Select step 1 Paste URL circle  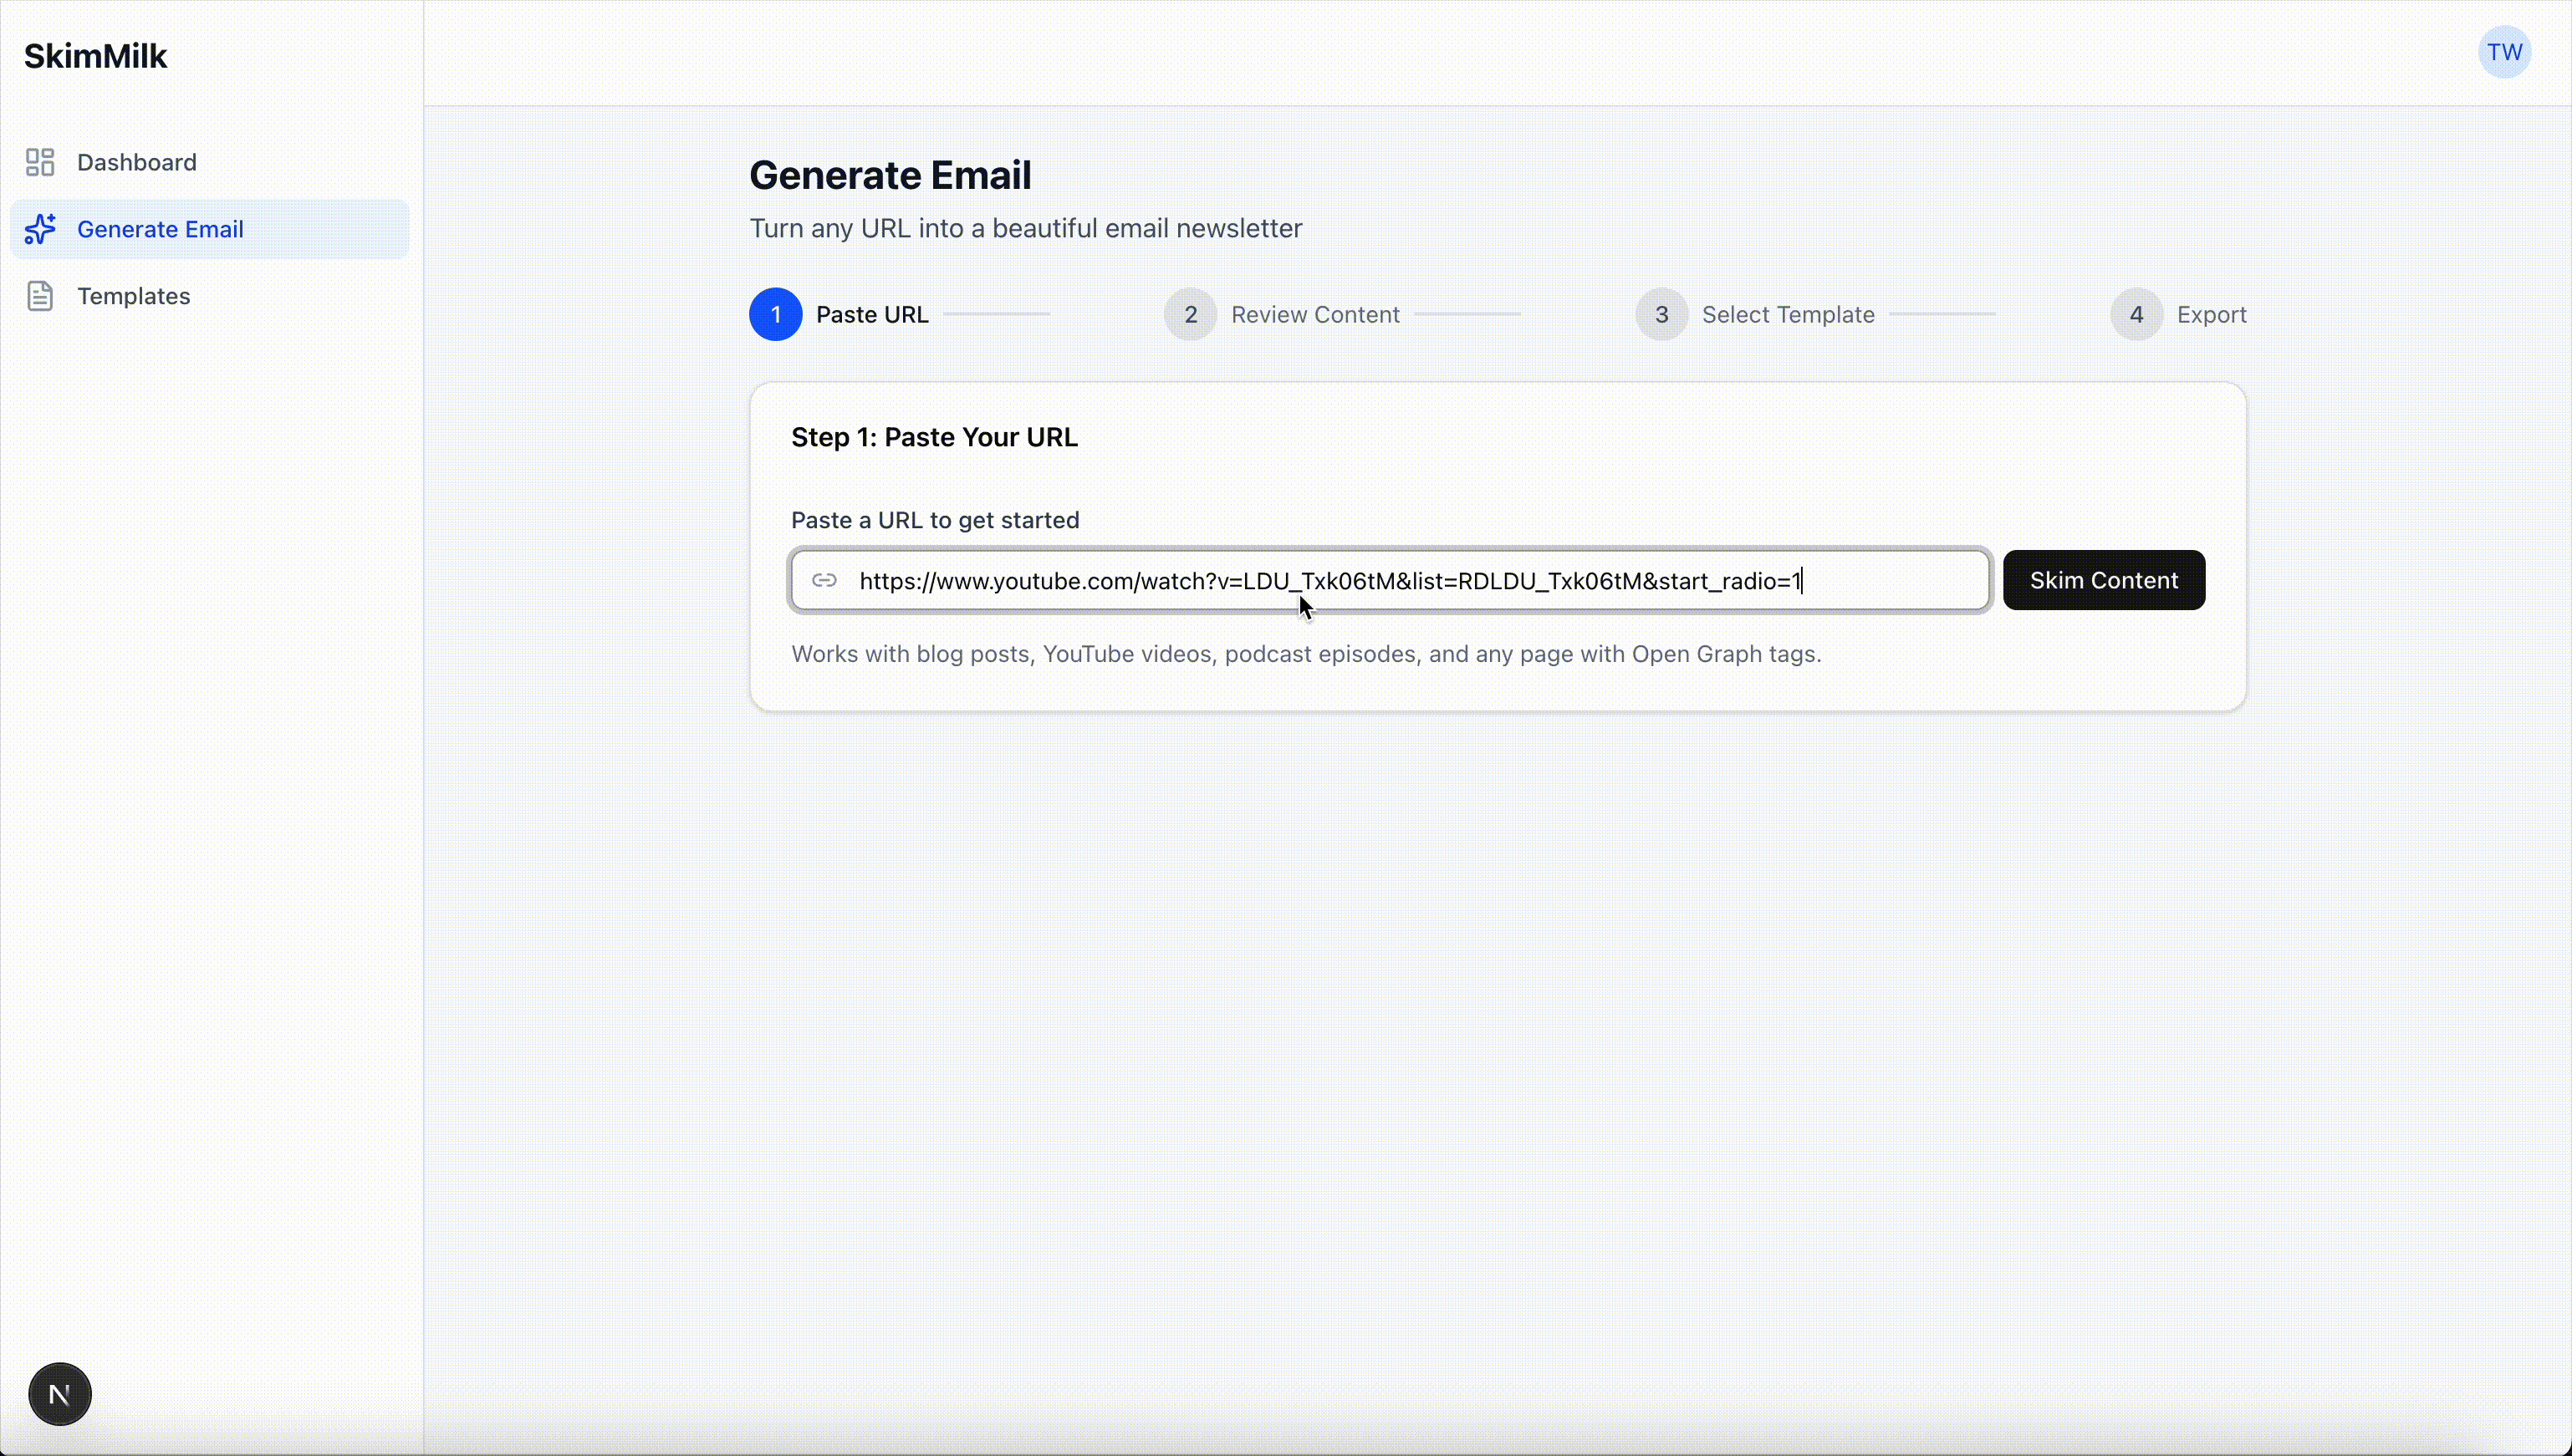point(775,313)
